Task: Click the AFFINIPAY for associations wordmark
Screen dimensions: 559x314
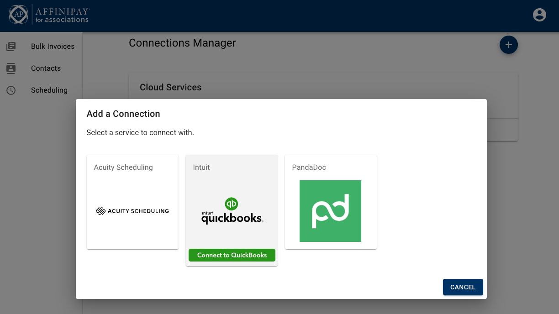Action: pos(61,15)
